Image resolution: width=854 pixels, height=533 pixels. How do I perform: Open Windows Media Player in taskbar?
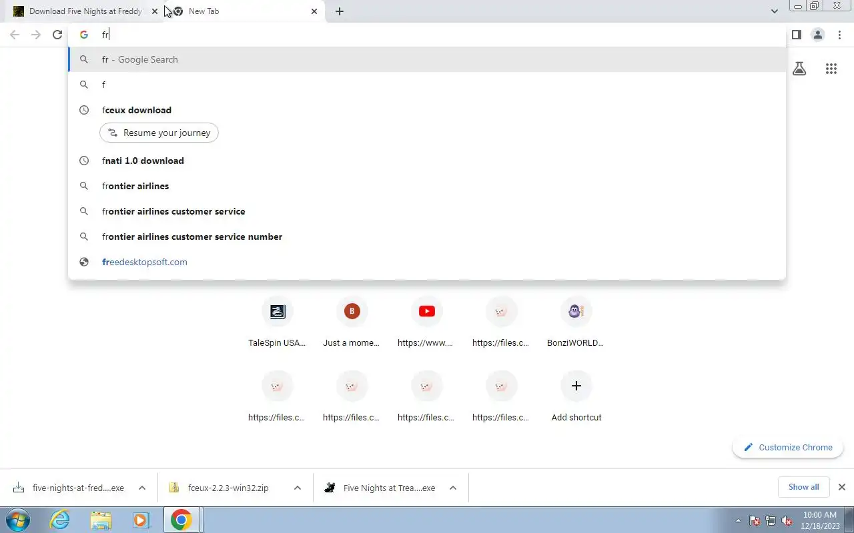[141, 520]
